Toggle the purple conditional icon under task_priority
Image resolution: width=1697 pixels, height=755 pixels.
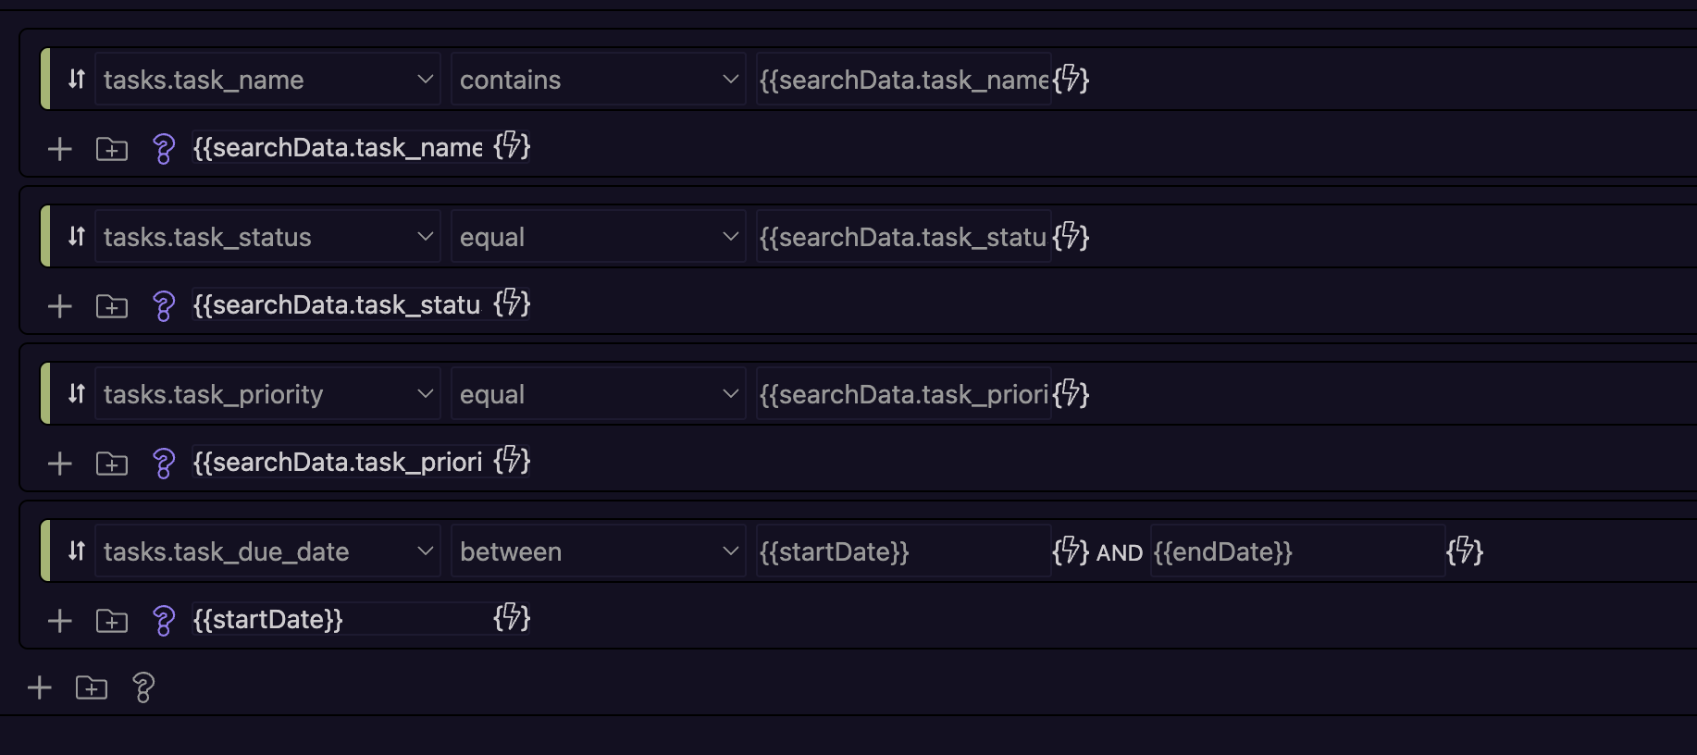pyautogui.click(x=164, y=463)
